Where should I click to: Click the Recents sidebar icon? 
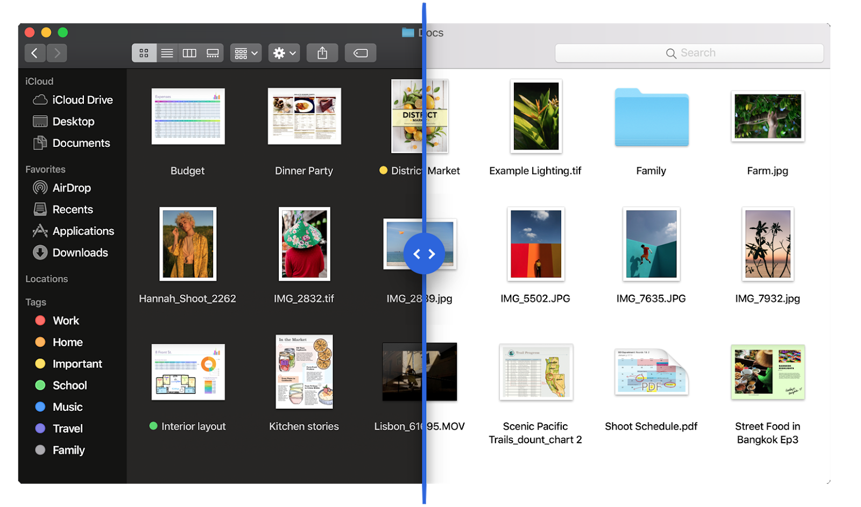pos(40,209)
